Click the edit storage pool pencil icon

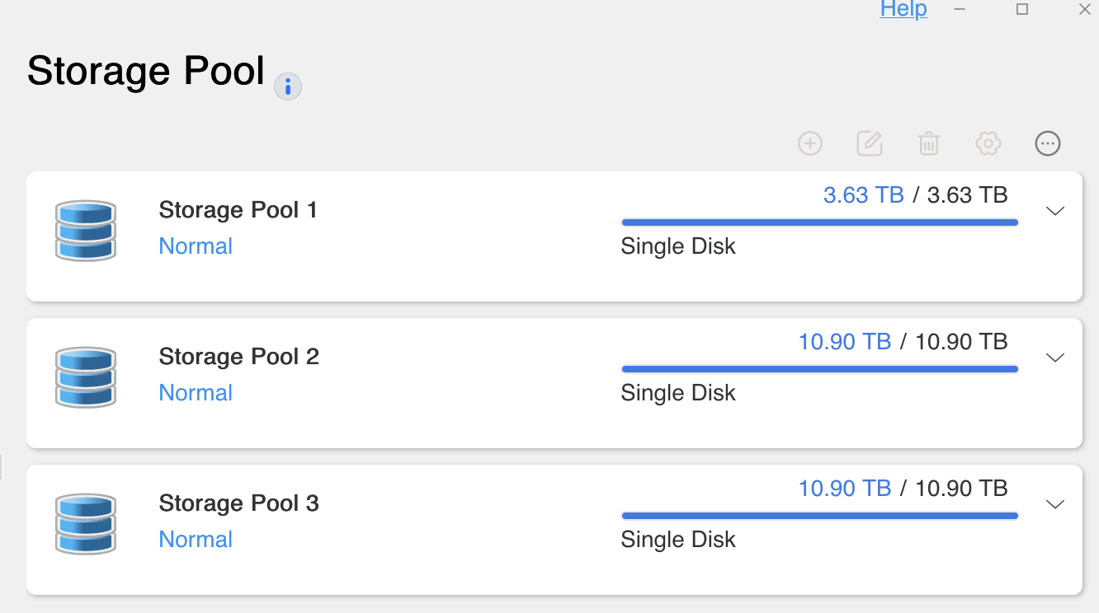tap(870, 143)
